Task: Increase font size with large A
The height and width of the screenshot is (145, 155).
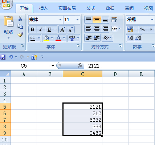Action: 62,29
